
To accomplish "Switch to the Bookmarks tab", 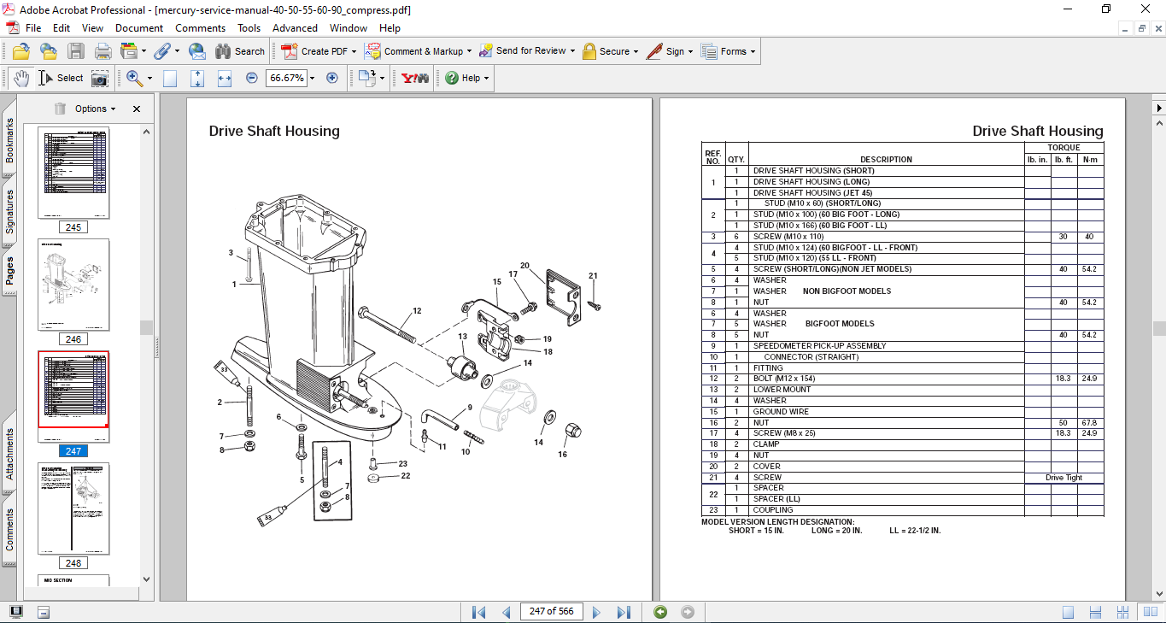I will (9, 140).
